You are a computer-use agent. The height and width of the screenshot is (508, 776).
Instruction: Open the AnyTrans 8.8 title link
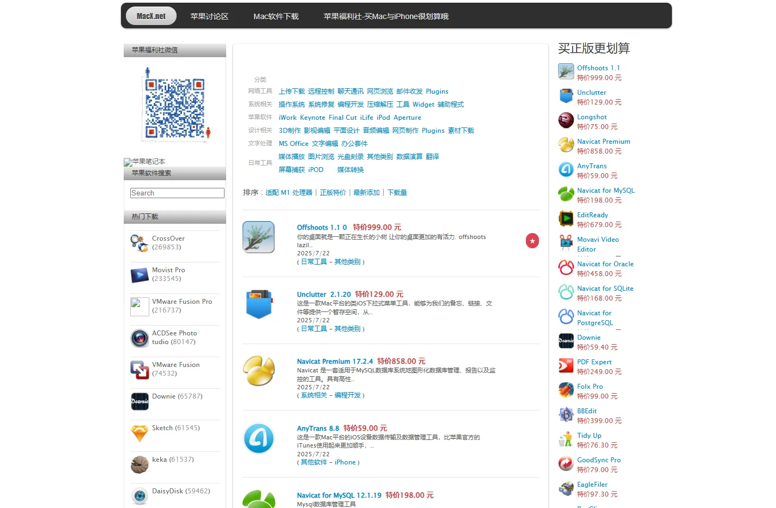click(318, 429)
